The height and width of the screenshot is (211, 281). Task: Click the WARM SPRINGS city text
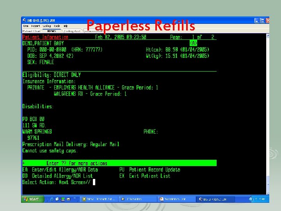[x=37, y=132]
